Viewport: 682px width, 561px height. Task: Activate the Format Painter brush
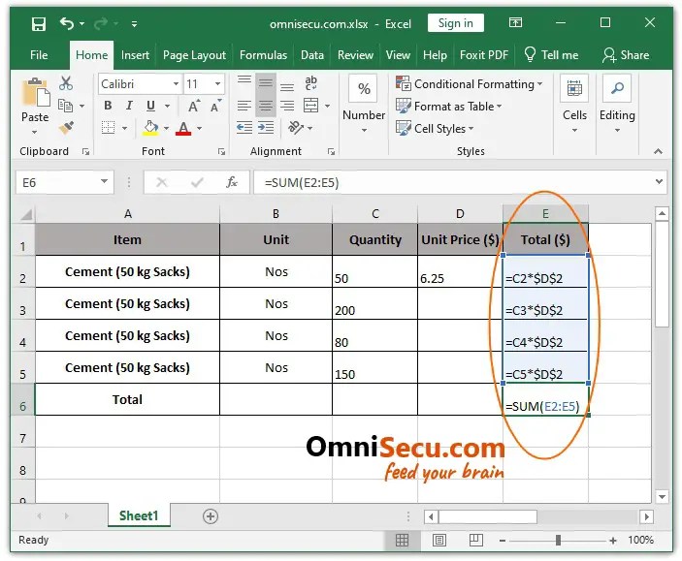[x=66, y=128]
